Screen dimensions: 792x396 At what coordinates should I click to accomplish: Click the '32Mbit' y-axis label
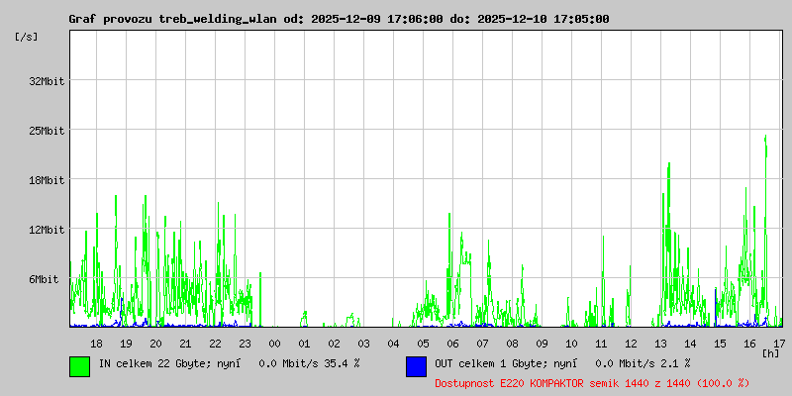pyautogui.click(x=47, y=81)
